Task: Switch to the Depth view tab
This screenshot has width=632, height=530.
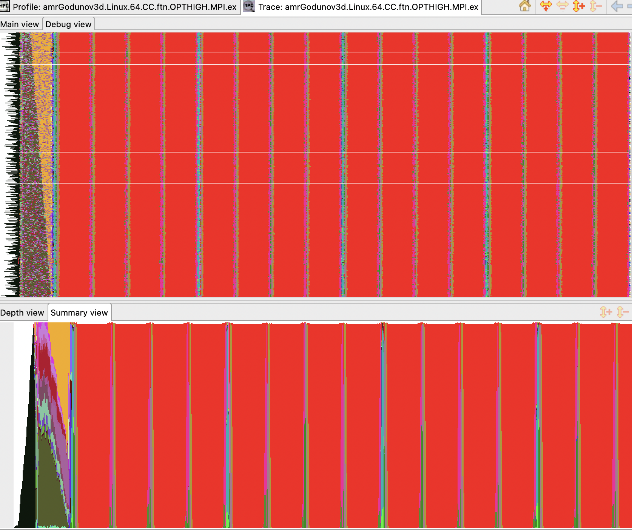Action: point(22,313)
